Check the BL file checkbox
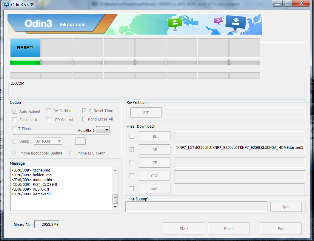 coord(132,136)
